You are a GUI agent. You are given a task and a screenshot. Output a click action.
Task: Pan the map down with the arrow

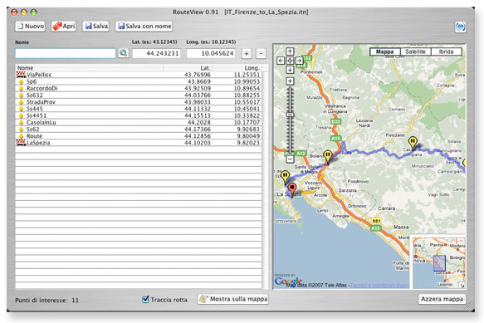290,70
